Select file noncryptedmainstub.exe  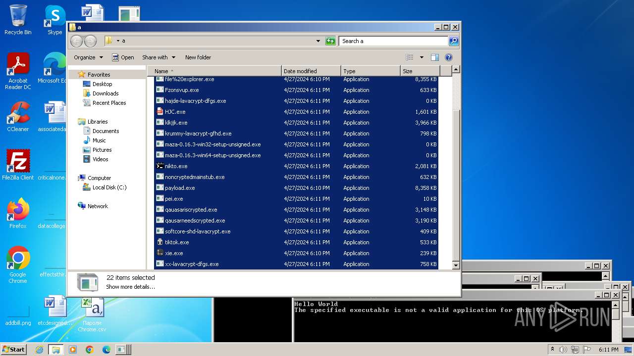pyautogui.click(x=195, y=177)
